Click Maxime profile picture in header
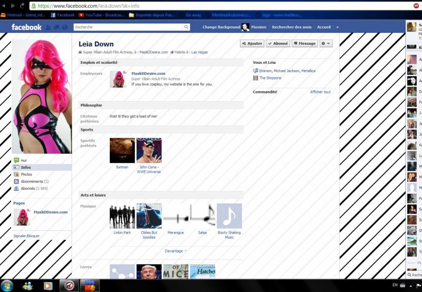 [245, 27]
